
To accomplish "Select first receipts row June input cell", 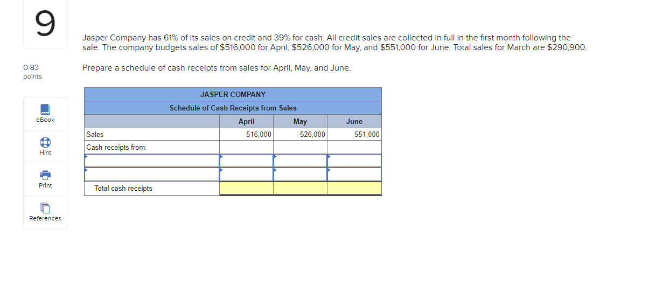I will tap(354, 161).
